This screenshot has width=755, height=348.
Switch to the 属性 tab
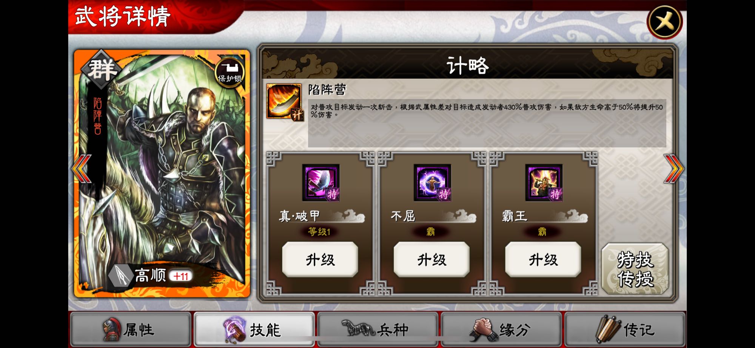[x=131, y=330]
